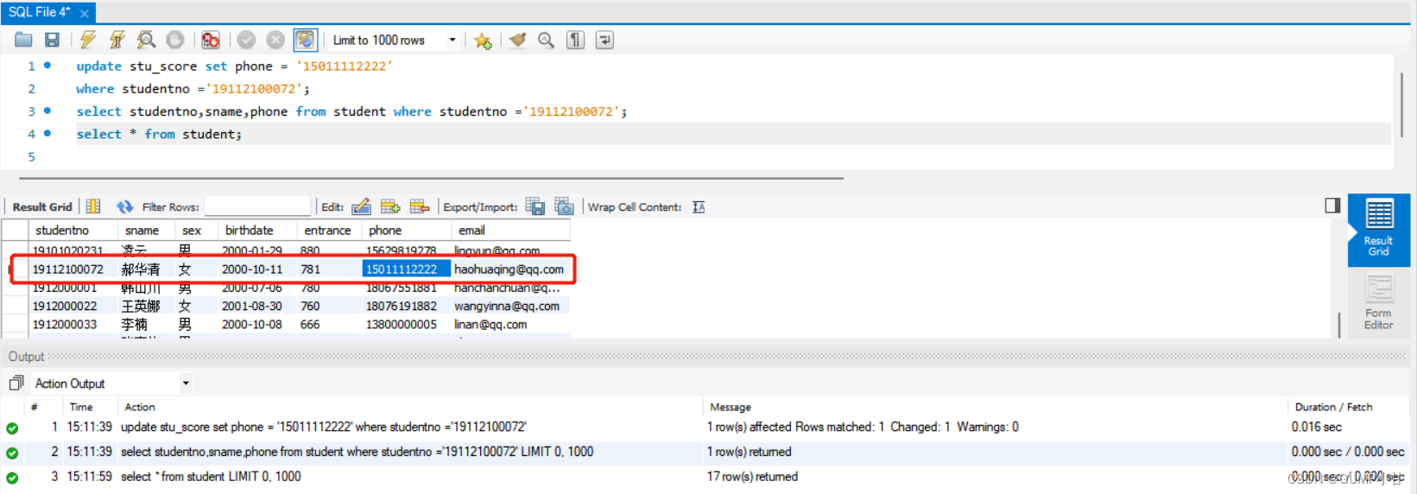Open find panel magnifier icon
This screenshot has width=1417, height=494.
pyautogui.click(x=546, y=40)
